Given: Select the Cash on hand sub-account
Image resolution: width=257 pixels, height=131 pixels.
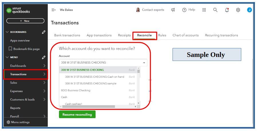Looking at the screenshot, I should [x=98, y=77].
